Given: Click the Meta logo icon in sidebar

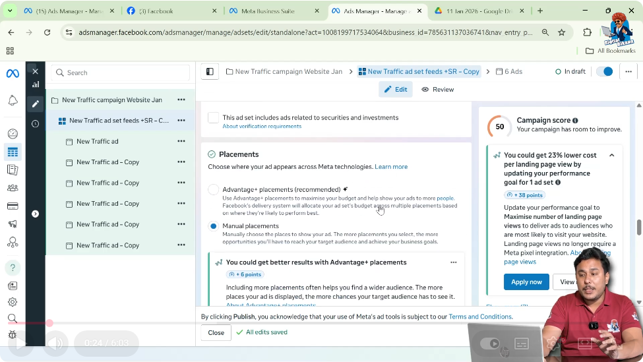Looking at the screenshot, I should coord(13,73).
